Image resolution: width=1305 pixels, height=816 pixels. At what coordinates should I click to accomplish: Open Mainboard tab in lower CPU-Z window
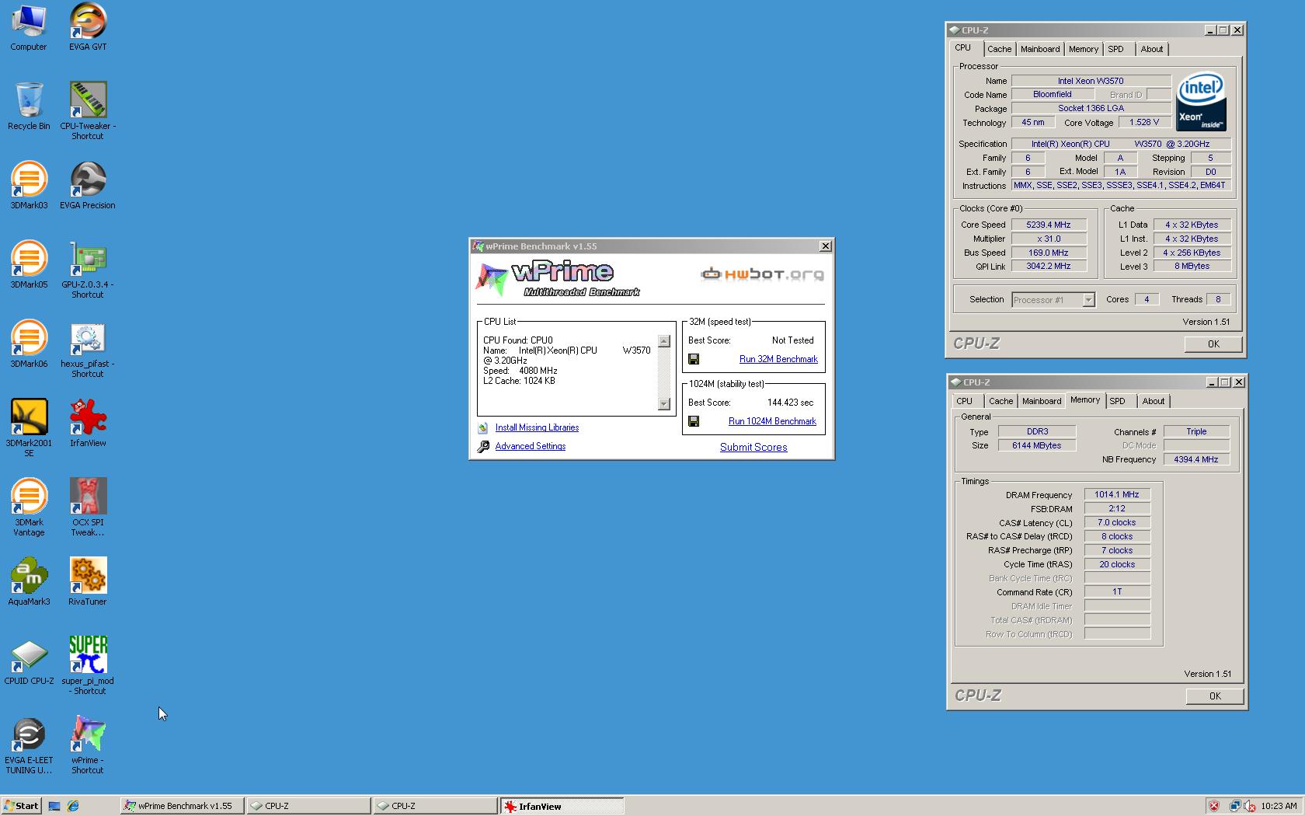coord(1041,401)
